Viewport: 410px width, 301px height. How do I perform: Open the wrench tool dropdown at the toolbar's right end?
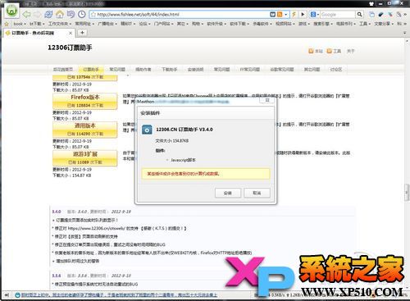point(400,15)
